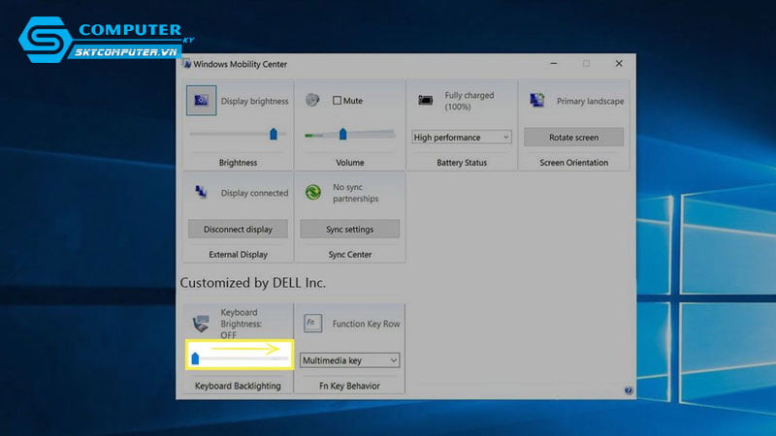Viewport: 776px width, 436px height.
Task: Click the Keyboard Brightness icon
Action: [202, 324]
